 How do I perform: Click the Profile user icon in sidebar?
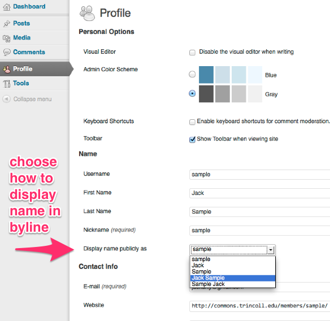(x=7, y=69)
